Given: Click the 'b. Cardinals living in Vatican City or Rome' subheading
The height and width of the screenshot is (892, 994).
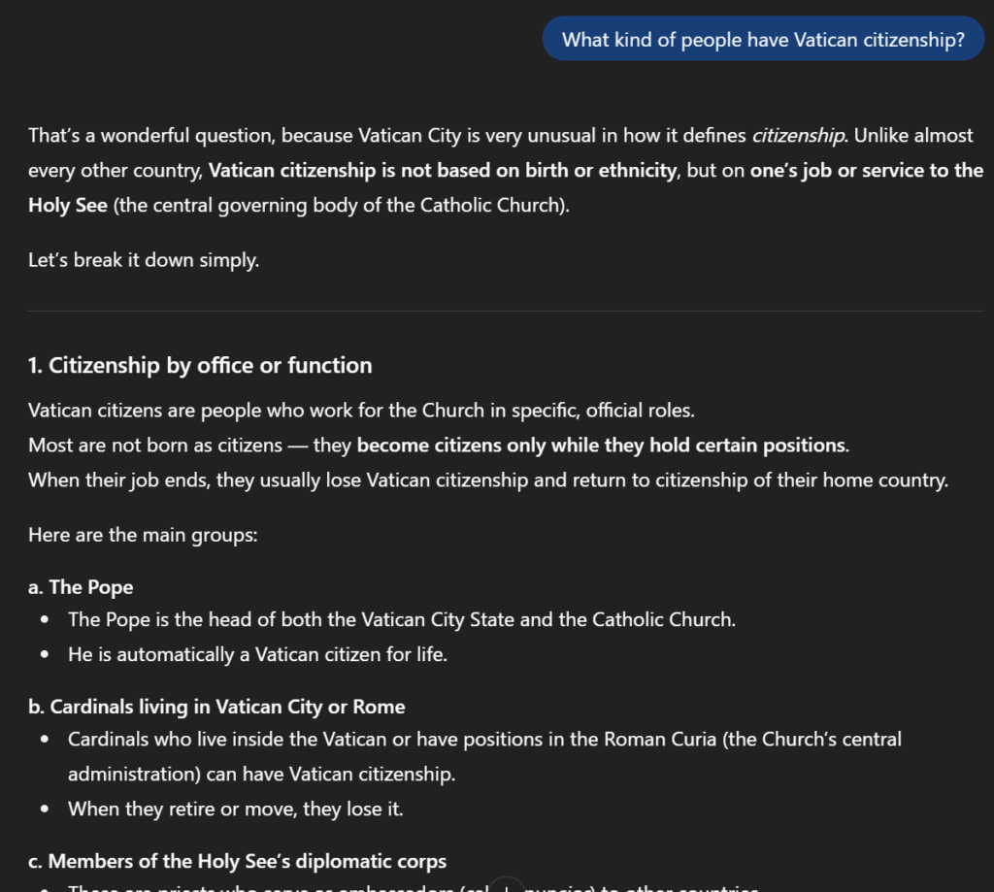Looking at the screenshot, I should pyautogui.click(x=216, y=707).
